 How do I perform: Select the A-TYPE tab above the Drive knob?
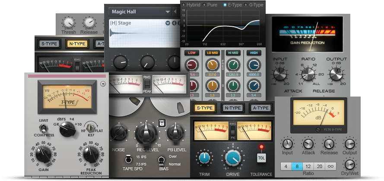pos(260,108)
